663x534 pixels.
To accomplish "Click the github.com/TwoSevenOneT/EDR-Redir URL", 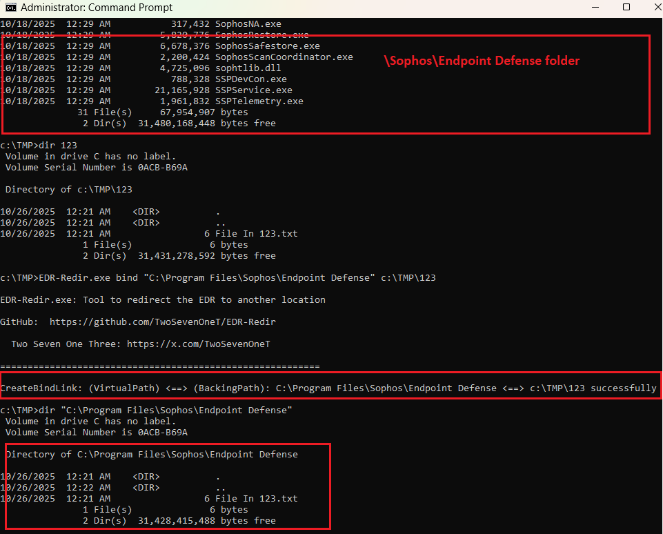I will pos(163,322).
